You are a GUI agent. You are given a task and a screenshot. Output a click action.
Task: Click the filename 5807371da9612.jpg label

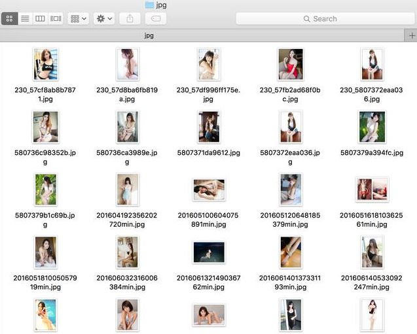click(209, 153)
